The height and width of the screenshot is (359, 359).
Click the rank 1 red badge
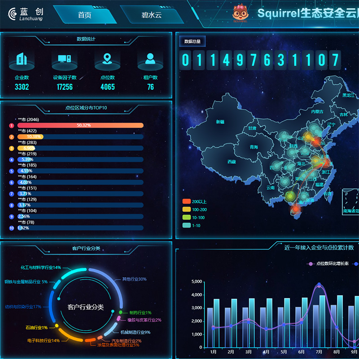click(12, 126)
